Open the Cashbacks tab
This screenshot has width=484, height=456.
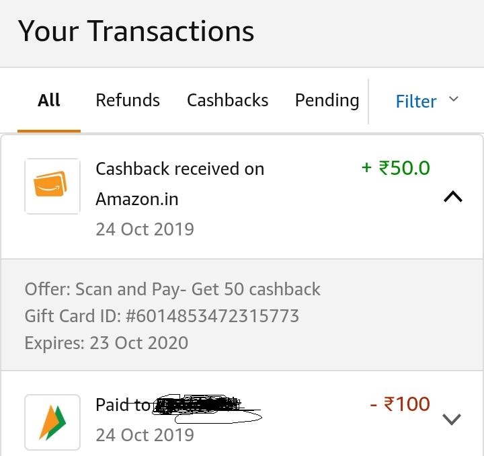(227, 100)
